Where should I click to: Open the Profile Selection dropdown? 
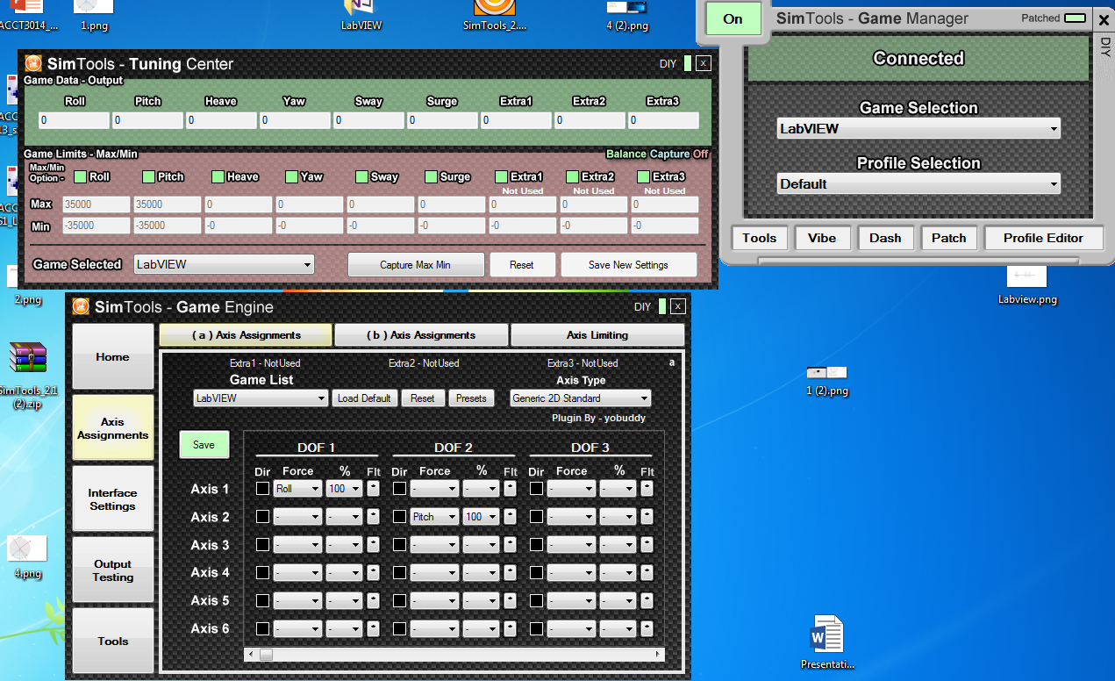pyautogui.click(x=918, y=184)
